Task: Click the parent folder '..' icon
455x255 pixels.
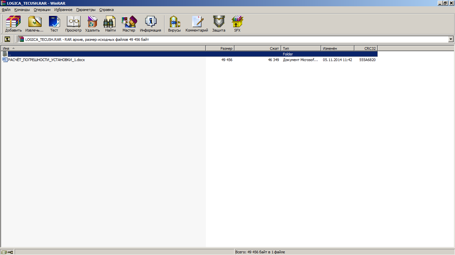Action: (x=5, y=54)
